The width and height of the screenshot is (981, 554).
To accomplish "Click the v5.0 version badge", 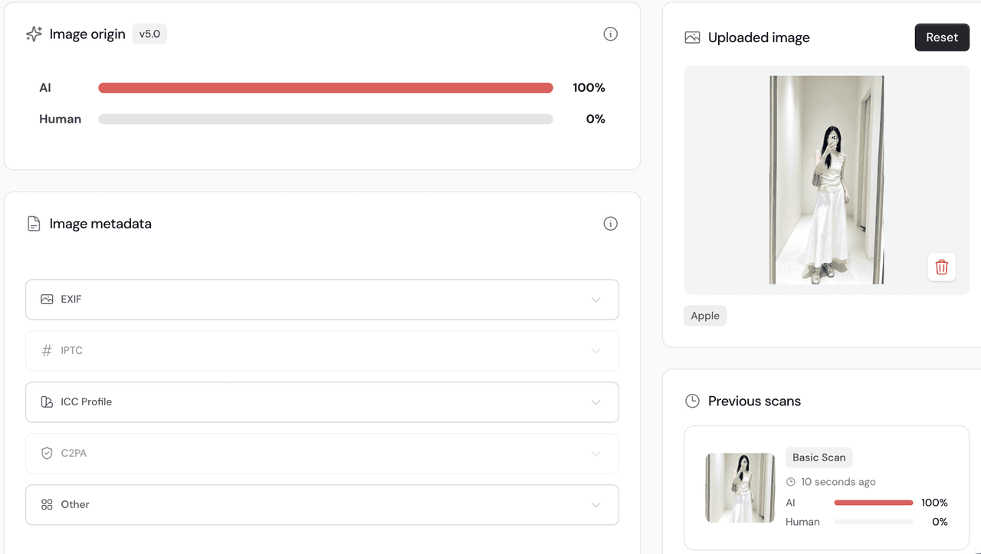I will click(149, 34).
